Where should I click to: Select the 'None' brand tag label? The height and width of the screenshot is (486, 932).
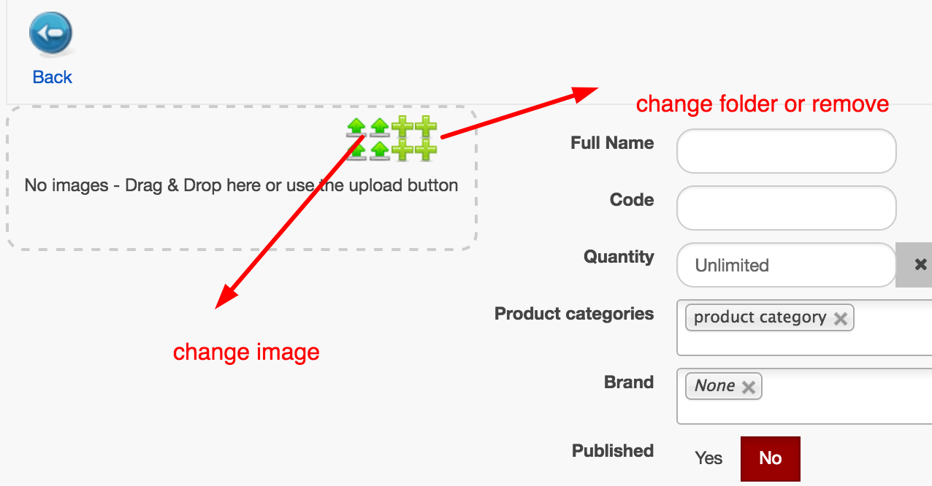coord(714,386)
